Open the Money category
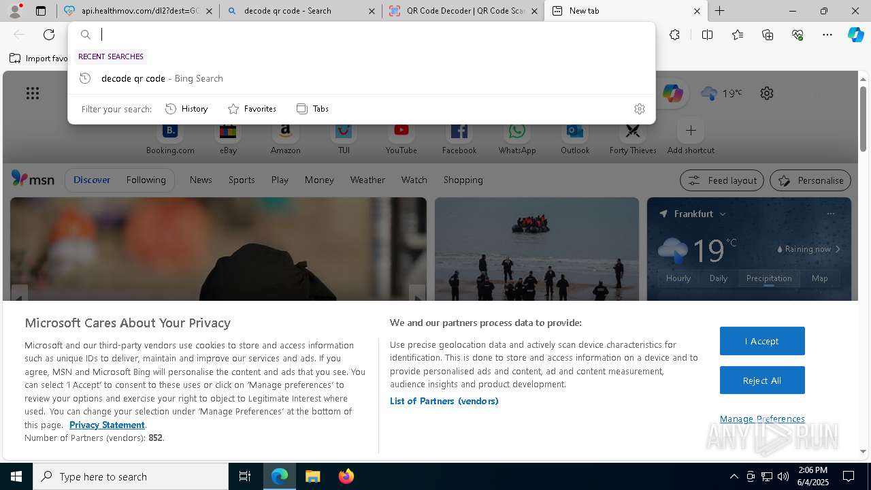The image size is (871, 490). pos(319,180)
